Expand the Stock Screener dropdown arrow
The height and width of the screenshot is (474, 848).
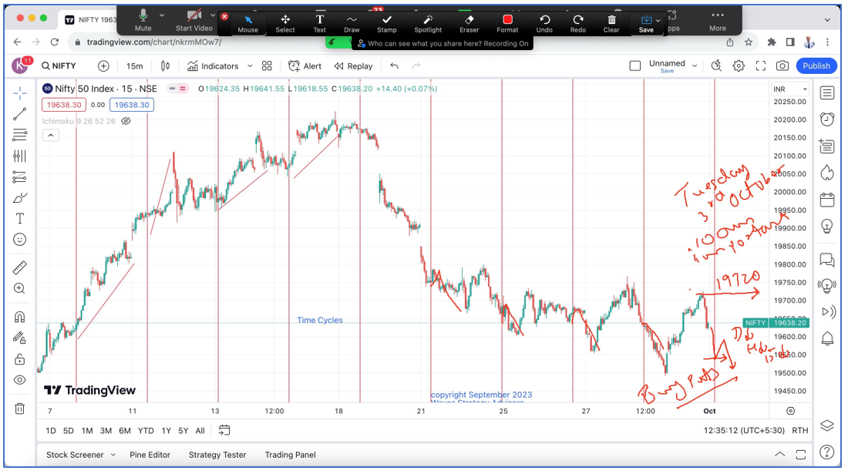[113, 455]
